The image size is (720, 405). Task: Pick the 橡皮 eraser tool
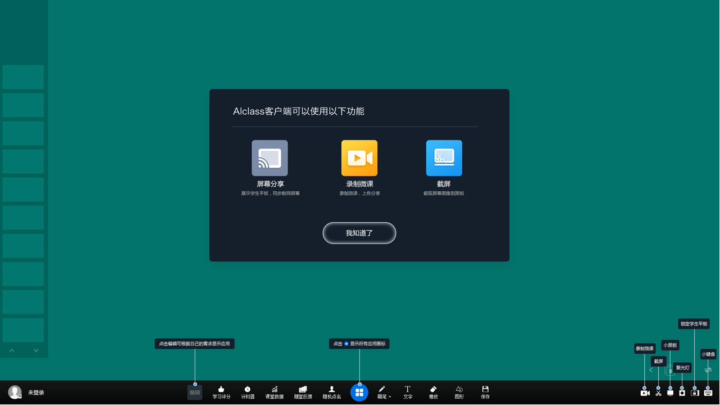(x=433, y=392)
